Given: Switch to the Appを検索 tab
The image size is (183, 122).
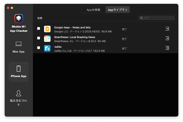Looking at the screenshot, I should [94, 10].
